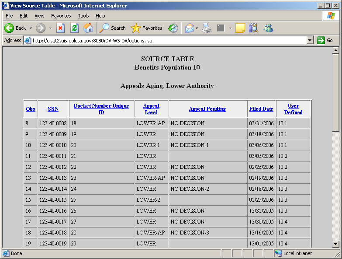Refresh the page with the Refresh icon
The height and width of the screenshot is (259, 342).
tap(74, 28)
